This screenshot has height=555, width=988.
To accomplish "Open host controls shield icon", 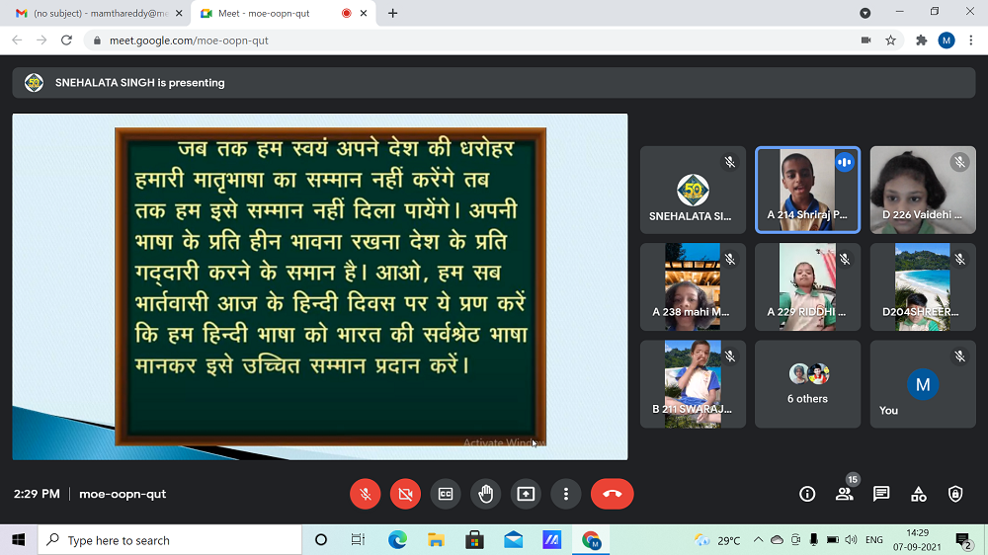I will pos(955,494).
